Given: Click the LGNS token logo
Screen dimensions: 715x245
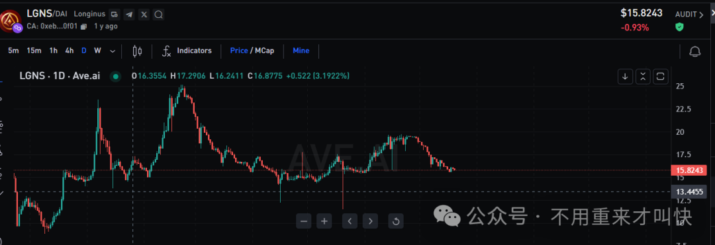Looking at the screenshot, I should pos(10,21).
